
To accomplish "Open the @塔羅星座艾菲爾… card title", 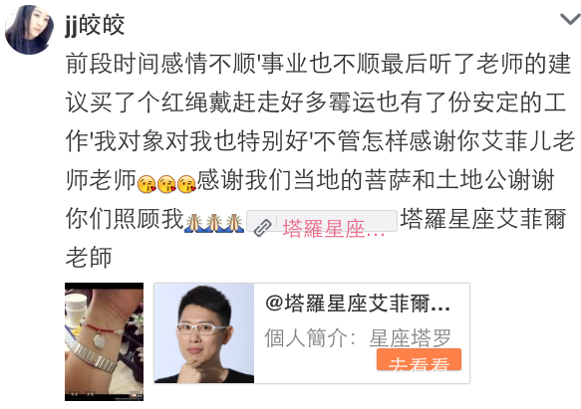I will [x=358, y=304].
